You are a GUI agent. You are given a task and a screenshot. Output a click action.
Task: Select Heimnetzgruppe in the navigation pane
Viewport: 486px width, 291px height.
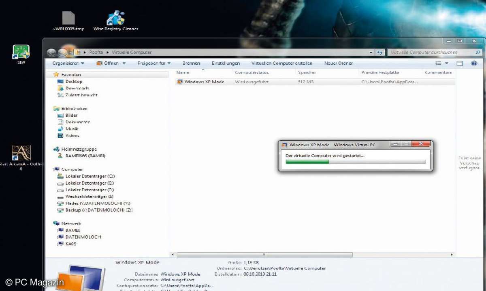[x=75, y=149]
